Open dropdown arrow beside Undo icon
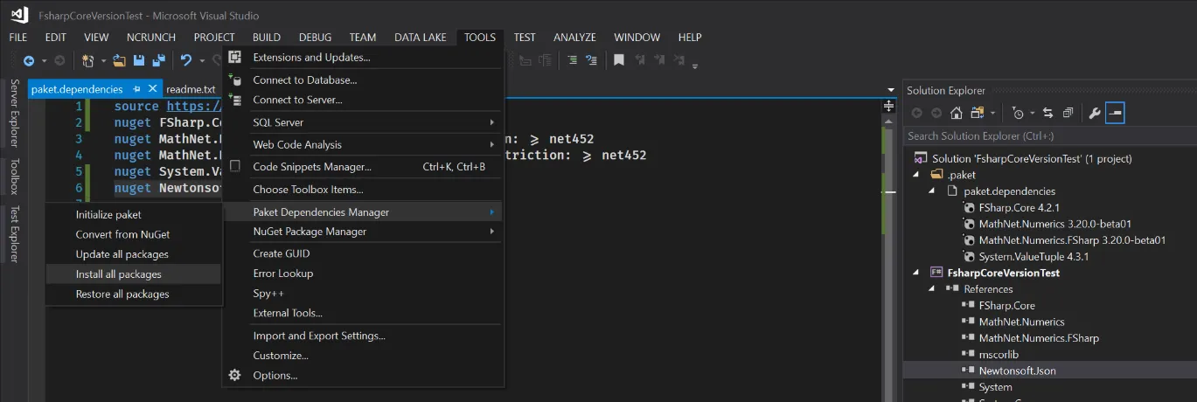 tap(201, 60)
